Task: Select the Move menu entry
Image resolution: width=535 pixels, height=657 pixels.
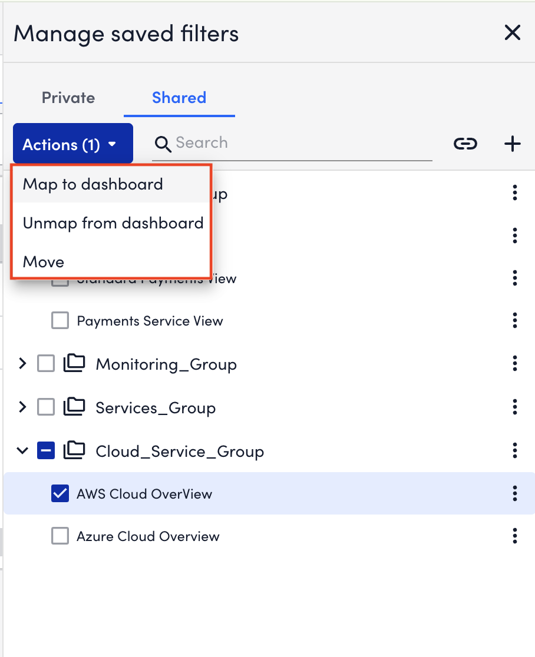Action: tap(111, 261)
